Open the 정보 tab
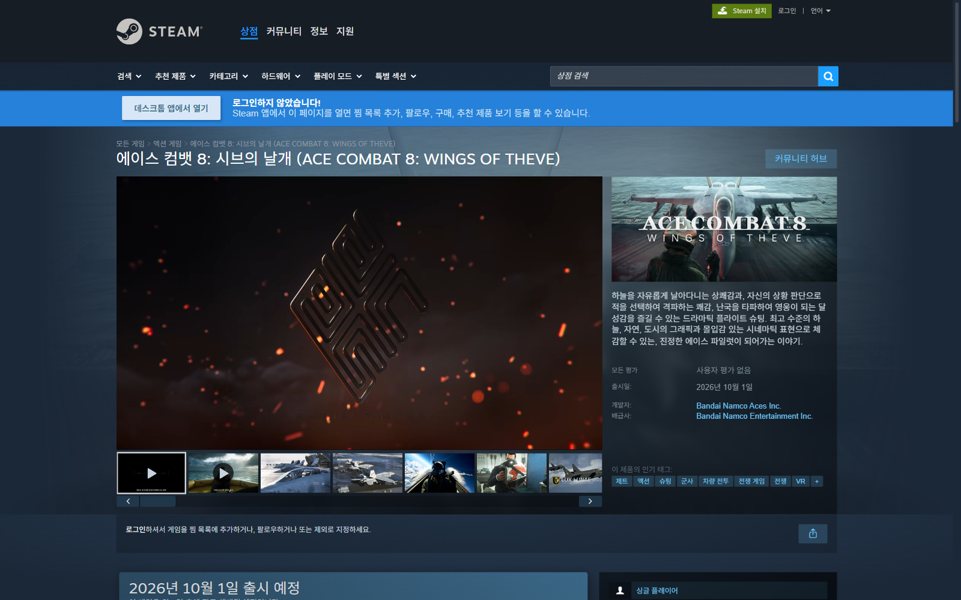 point(319,31)
